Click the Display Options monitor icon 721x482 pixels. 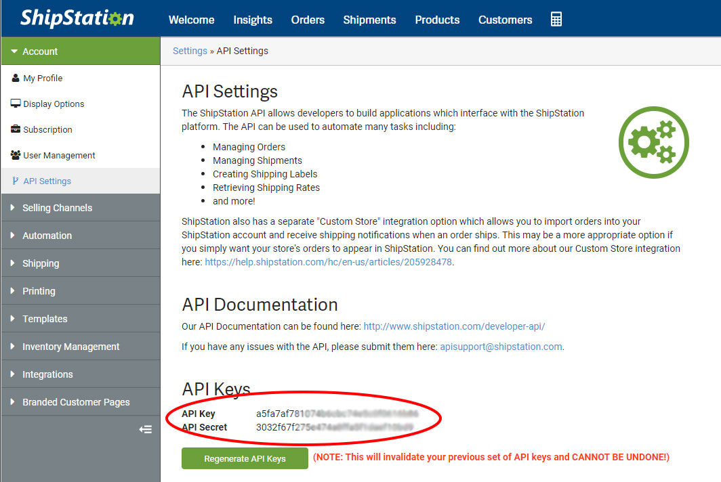[15, 104]
